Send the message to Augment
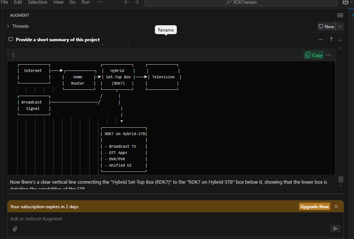 (x=335, y=229)
